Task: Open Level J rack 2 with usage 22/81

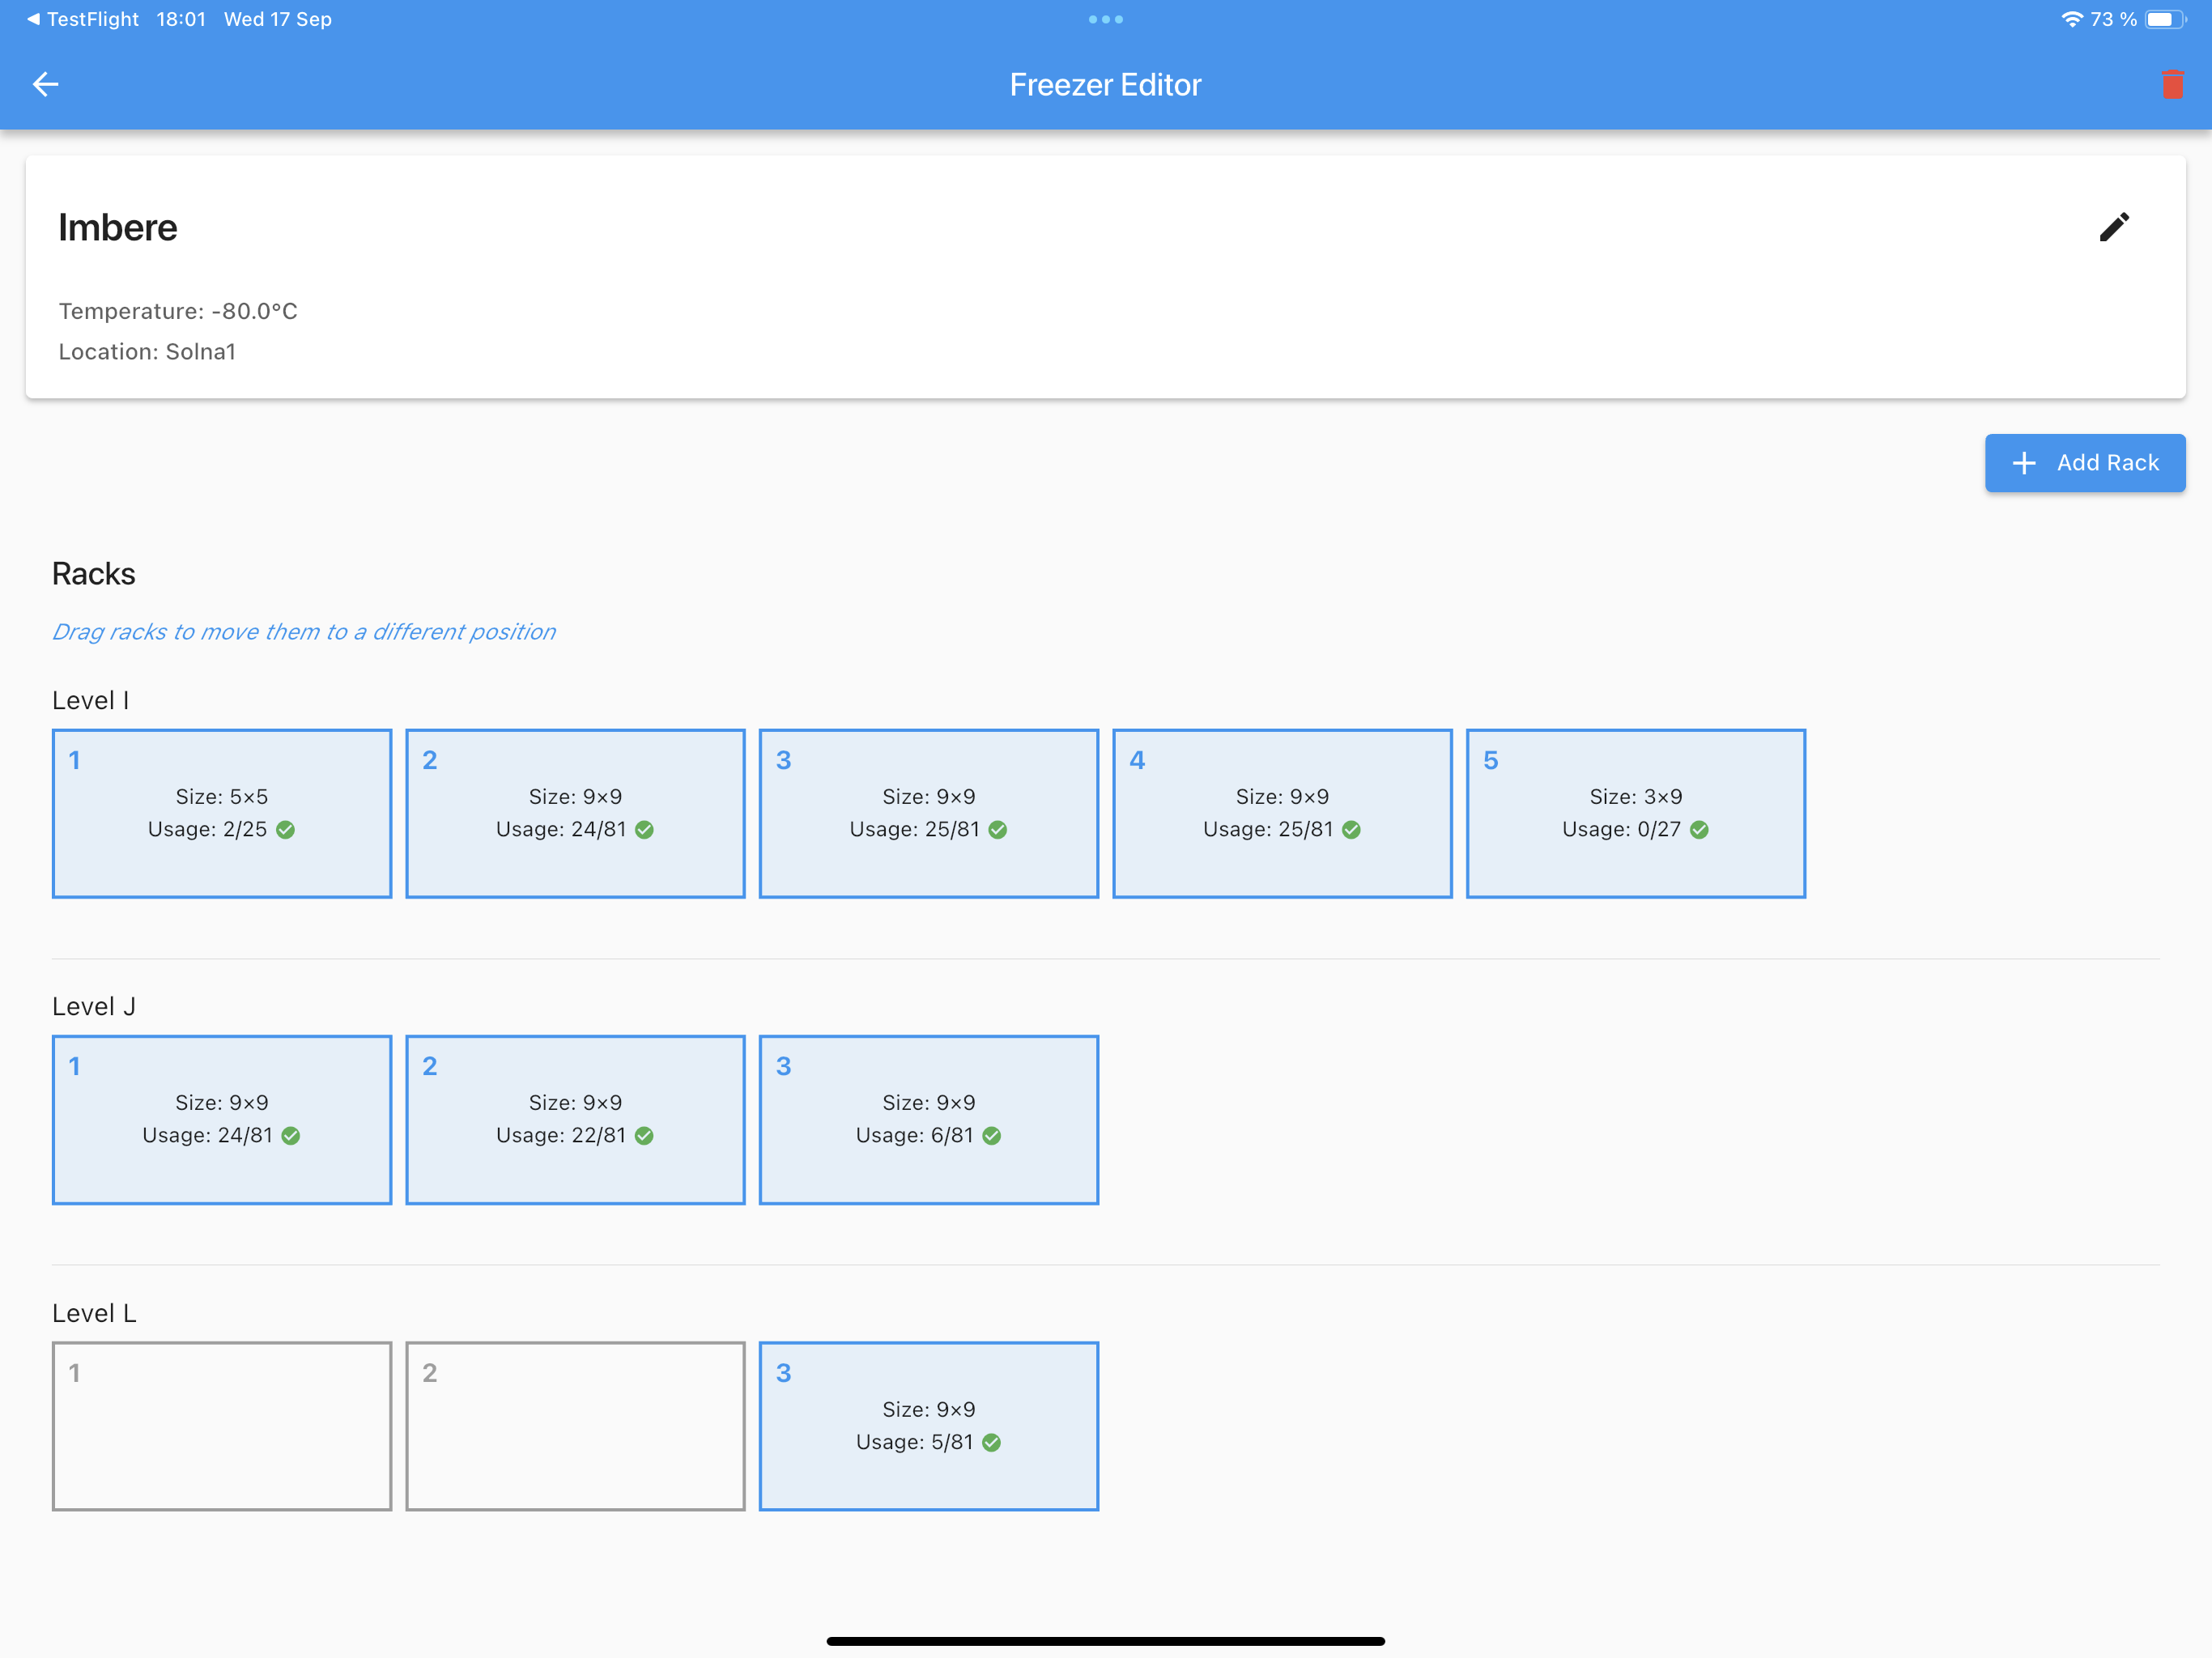Action: point(575,1119)
